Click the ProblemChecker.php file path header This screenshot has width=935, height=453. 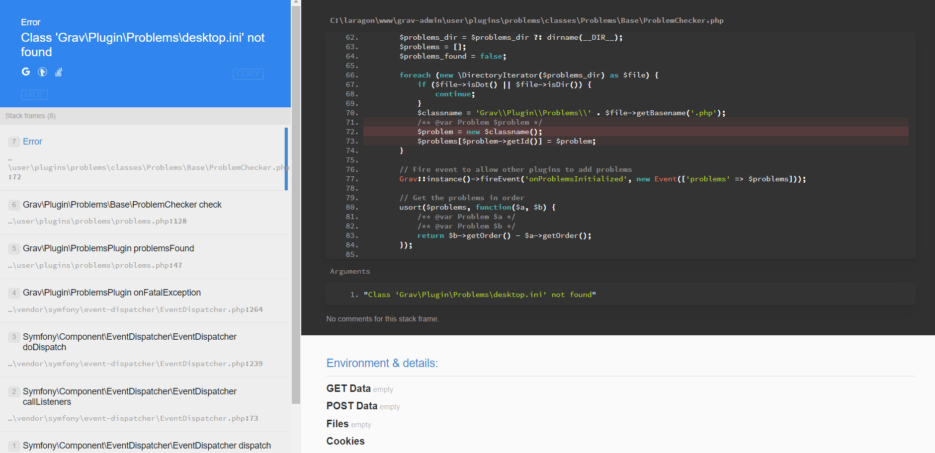526,20
